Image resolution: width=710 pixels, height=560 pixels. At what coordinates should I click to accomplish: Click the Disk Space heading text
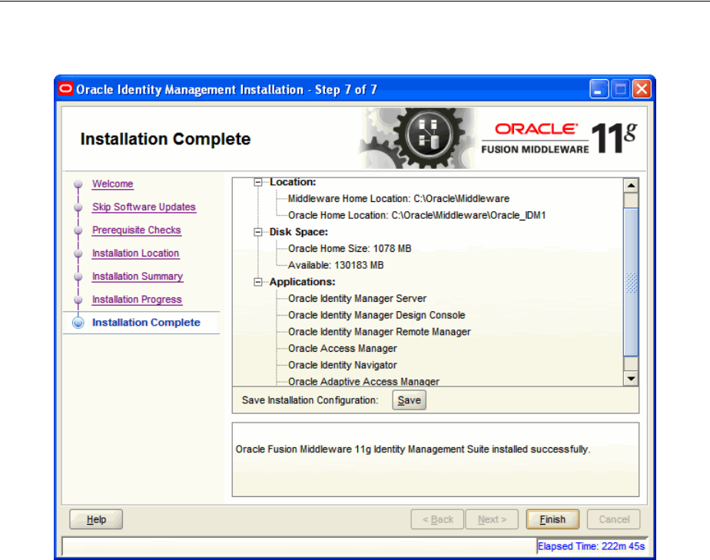click(x=298, y=232)
